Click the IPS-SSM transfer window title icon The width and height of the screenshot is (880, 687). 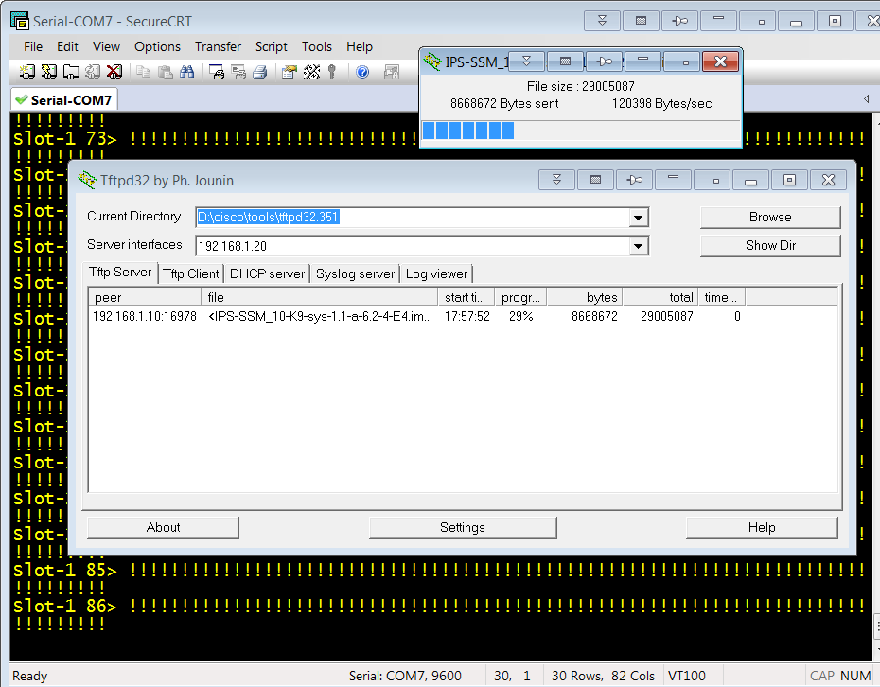click(x=432, y=62)
